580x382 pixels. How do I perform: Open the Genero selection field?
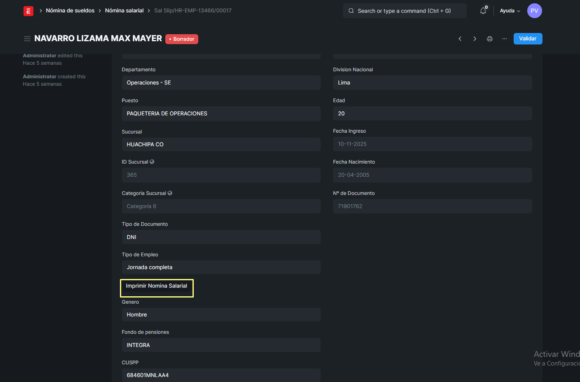pos(221,315)
